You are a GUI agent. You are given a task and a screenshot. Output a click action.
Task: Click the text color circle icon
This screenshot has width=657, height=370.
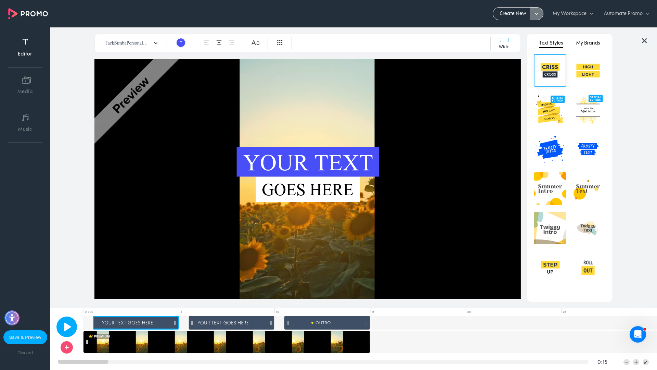click(181, 42)
